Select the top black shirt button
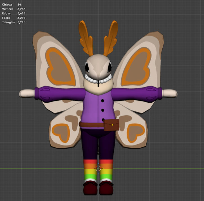 (x=102, y=101)
